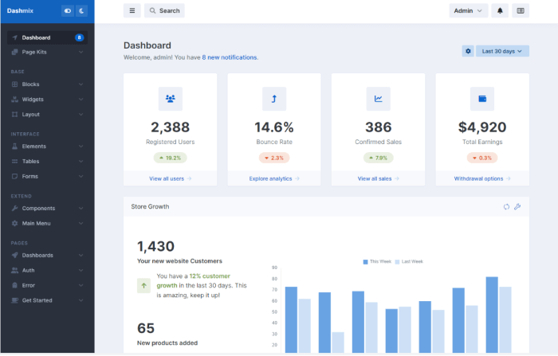Image resolution: width=558 pixels, height=356 pixels.
Task: Toggle dark mode with the moon icon
Action: (x=81, y=10)
